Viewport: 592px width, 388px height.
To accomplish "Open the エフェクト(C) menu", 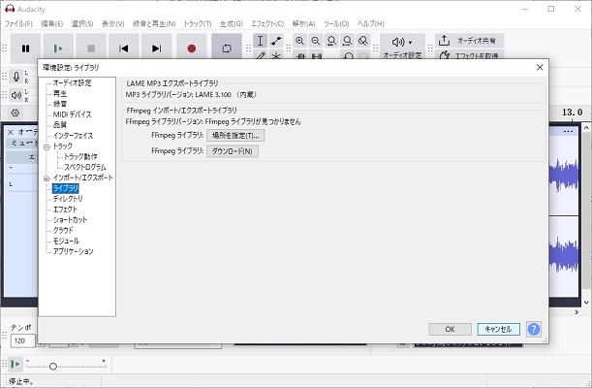I will tap(267, 24).
